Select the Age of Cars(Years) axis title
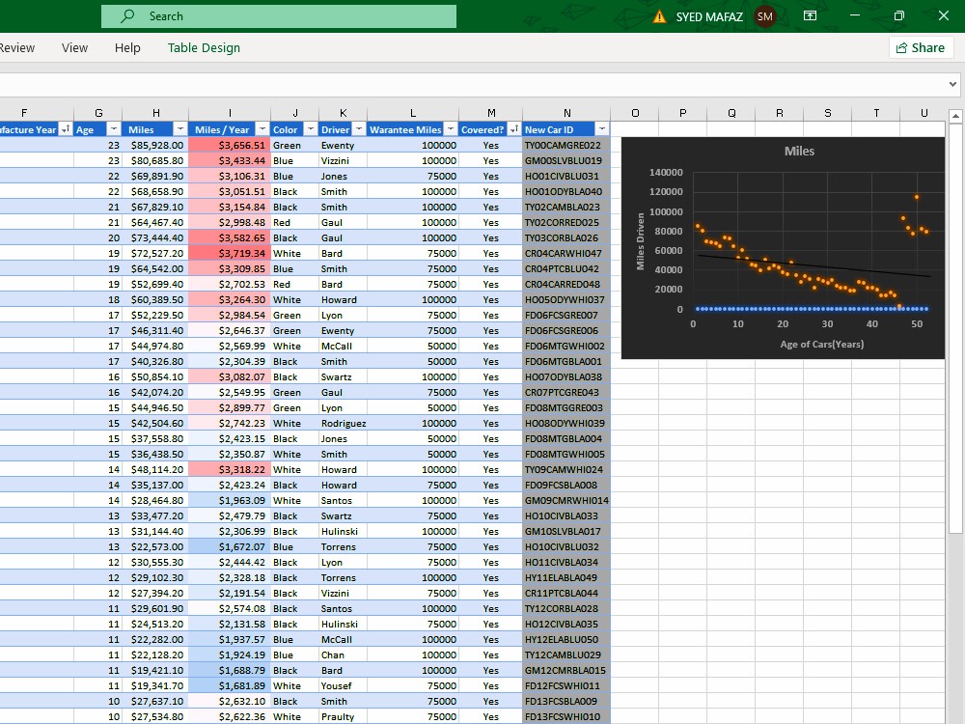 (x=821, y=345)
